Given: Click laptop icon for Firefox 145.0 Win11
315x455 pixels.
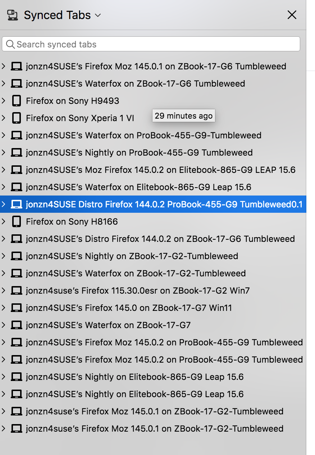Looking at the screenshot, I should pyautogui.click(x=16, y=308).
